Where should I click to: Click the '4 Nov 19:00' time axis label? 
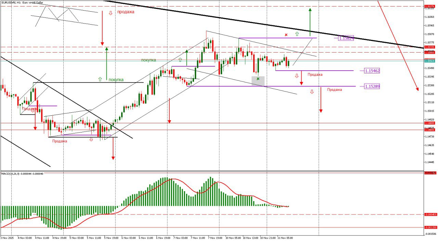pyautogui.click(x=59, y=238)
